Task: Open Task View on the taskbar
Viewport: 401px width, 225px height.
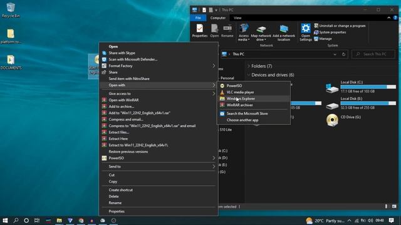Action: (37, 221)
